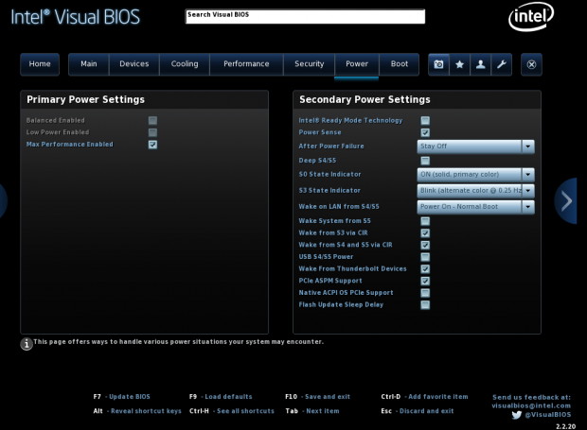Uncheck Wake from S3 via CIR
The height and width of the screenshot is (430, 587).
click(x=425, y=233)
